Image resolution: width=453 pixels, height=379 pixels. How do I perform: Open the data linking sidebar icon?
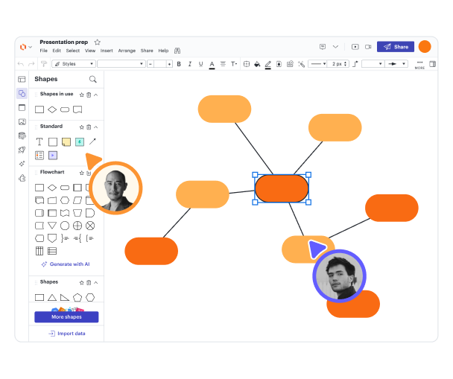pyautogui.click(x=22, y=136)
